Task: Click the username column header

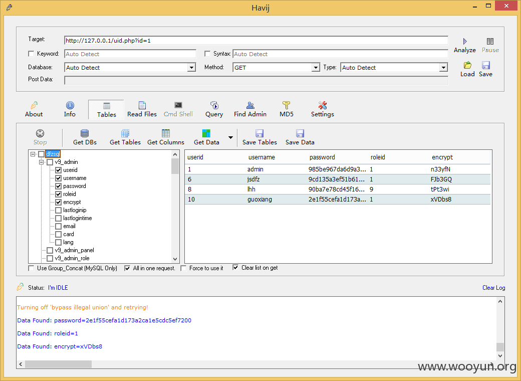Action: (x=262, y=157)
